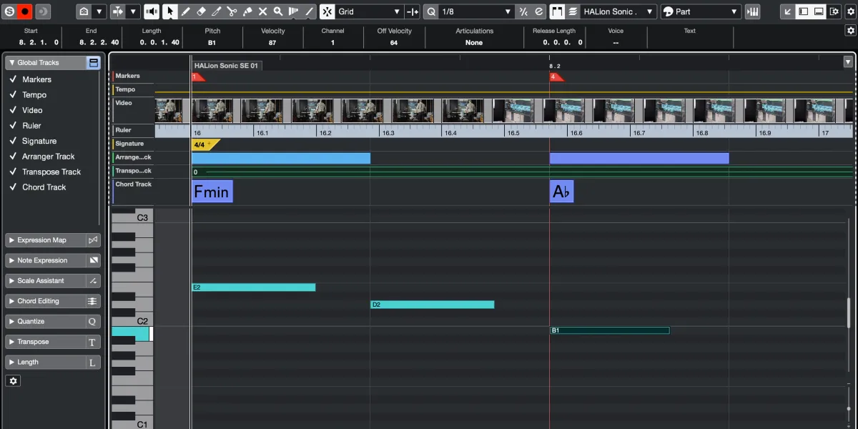The height and width of the screenshot is (429, 858).
Task: Open the Part event colors dropdown
Action: point(700,11)
